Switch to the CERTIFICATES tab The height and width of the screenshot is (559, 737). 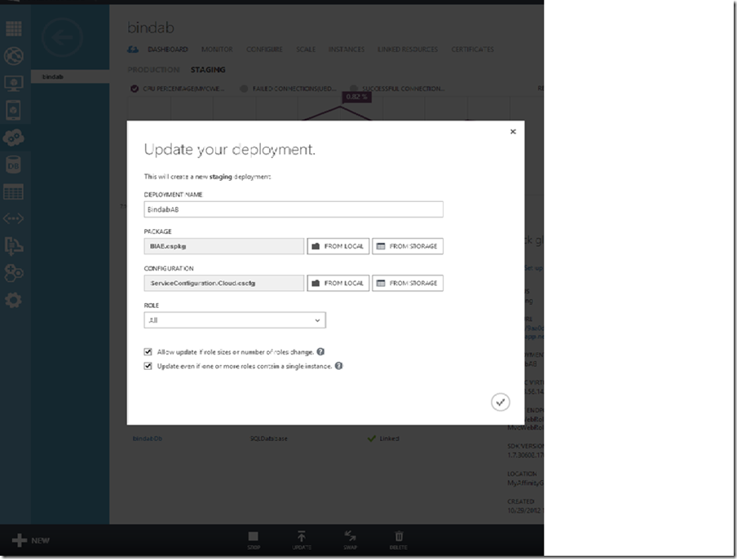click(x=472, y=50)
